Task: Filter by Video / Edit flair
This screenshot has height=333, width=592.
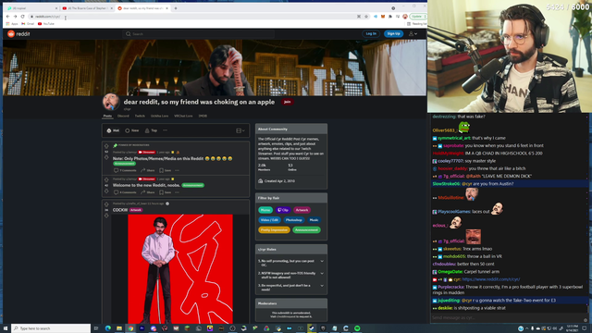Action: tap(269, 220)
